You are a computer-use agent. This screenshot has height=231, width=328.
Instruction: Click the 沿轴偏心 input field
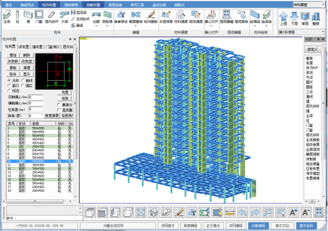36,97
